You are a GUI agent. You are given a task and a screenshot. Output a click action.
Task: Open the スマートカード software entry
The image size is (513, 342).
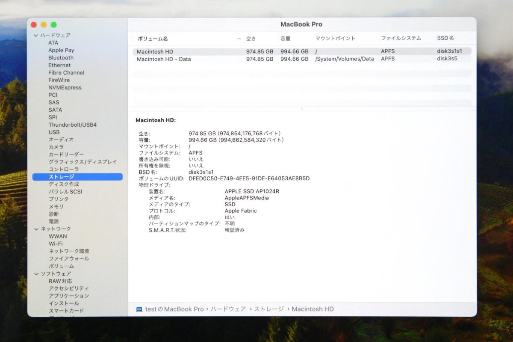(66, 311)
